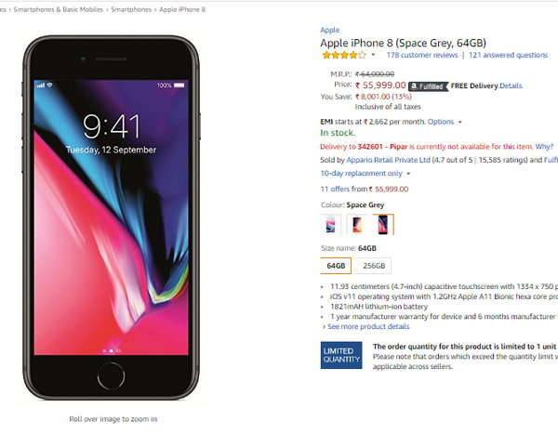Click the Smartphones & Basic Mobiles breadcrumb
This screenshot has height=434, width=558.
coord(59,9)
